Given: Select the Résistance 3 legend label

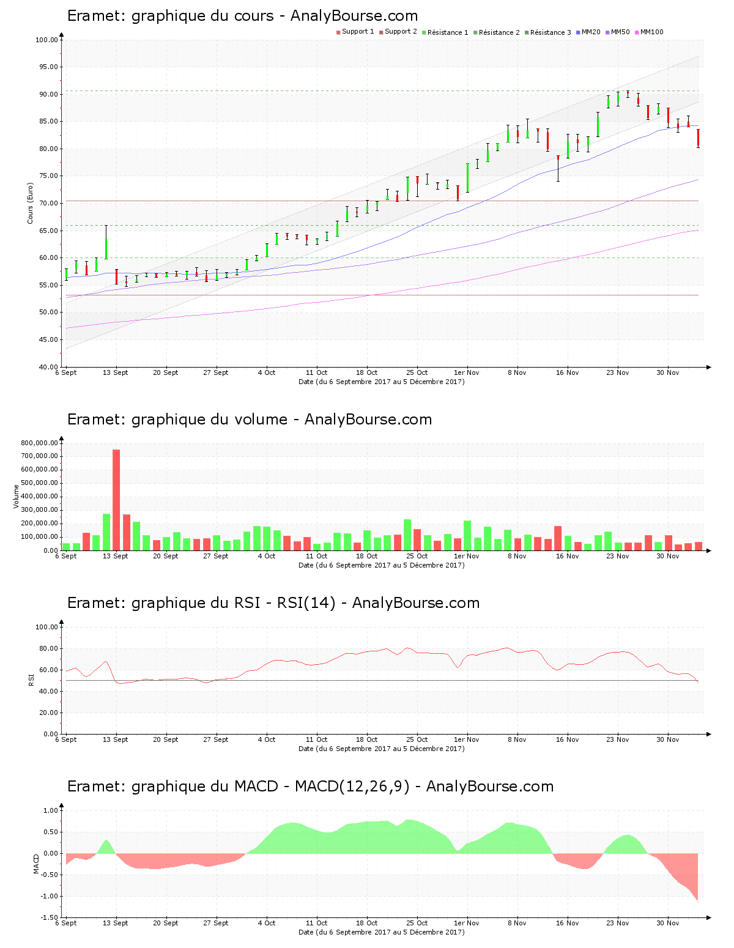Looking at the screenshot, I should (550, 32).
